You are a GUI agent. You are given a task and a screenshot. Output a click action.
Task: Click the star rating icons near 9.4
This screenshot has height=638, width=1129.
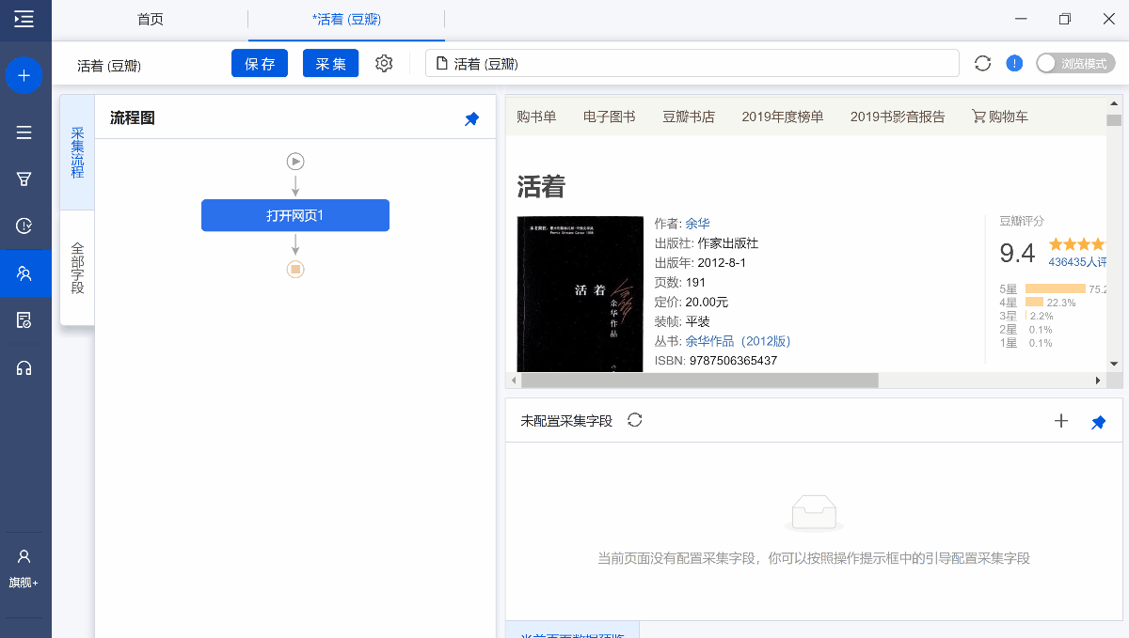click(1077, 244)
